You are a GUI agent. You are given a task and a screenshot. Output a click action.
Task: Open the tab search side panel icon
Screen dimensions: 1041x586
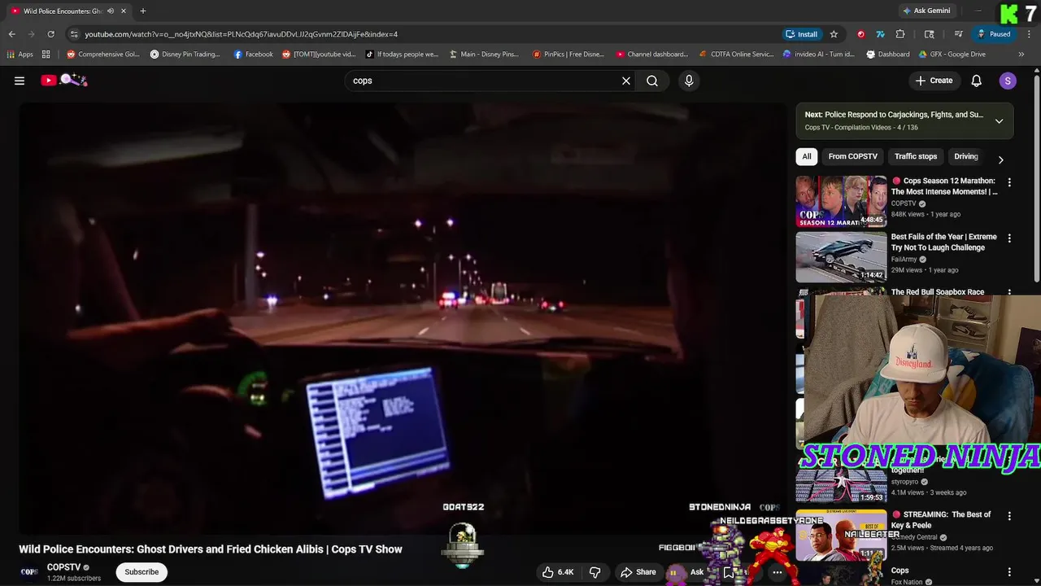[x=930, y=34]
